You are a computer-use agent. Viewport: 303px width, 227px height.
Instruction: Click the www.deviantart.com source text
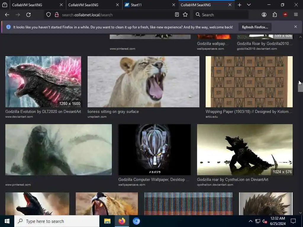pyautogui.click(x=19, y=116)
